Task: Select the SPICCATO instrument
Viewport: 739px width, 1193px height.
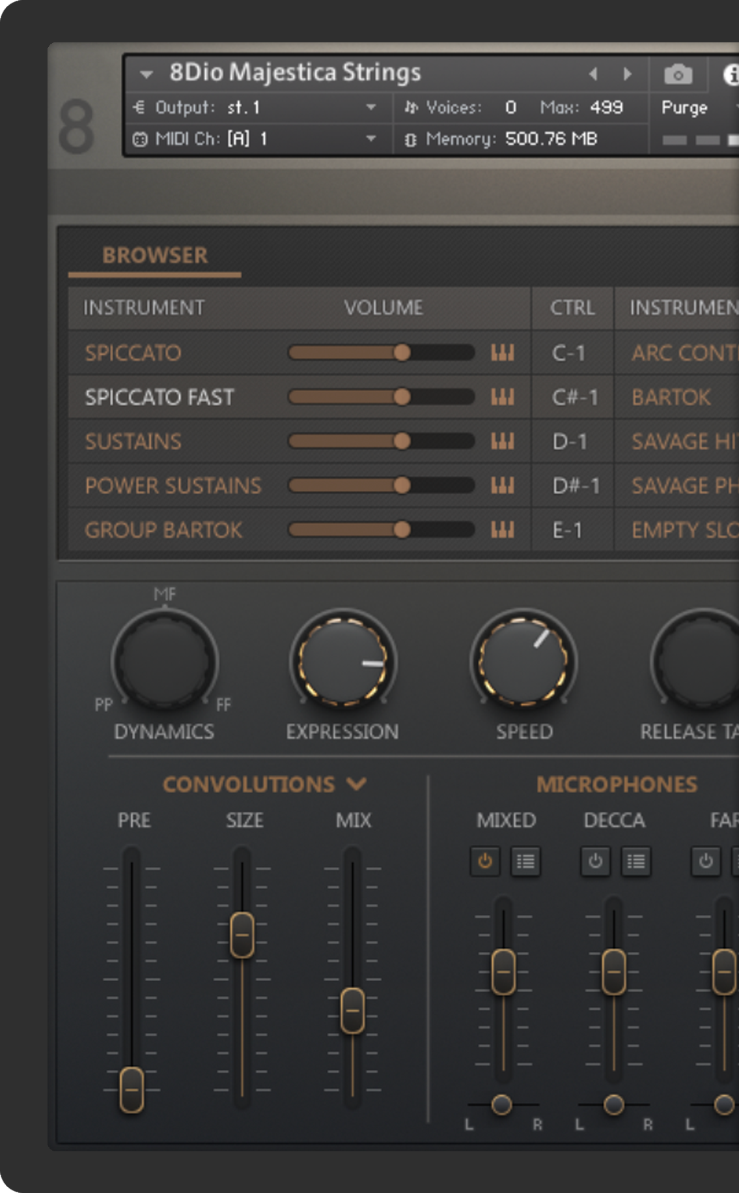Action: (133, 353)
